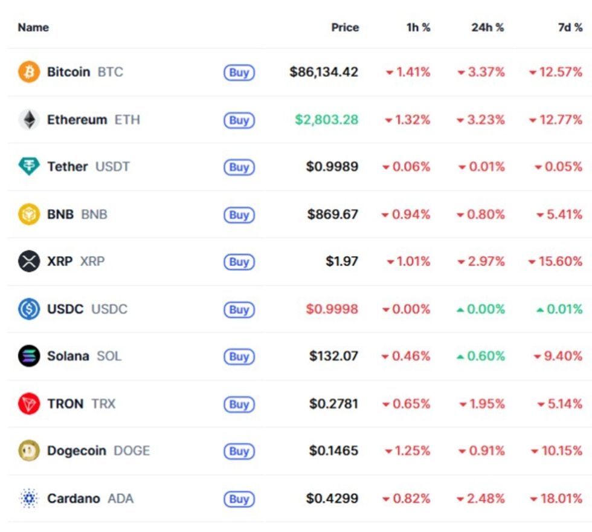Viewport: 592px width, 532px height.
Task: Click the Dogecoin logo icon
Action: pos(28,451)
